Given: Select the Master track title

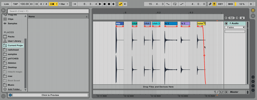Looking at the screenshot, I should coord(234,92).
